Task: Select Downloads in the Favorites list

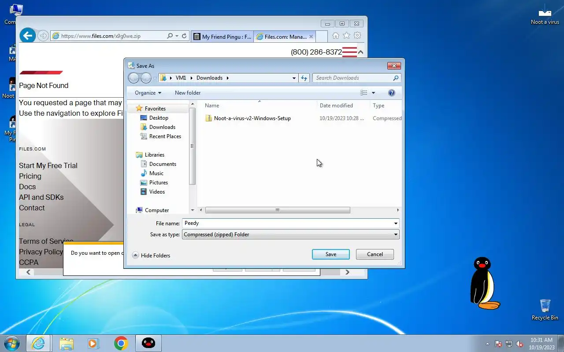Action: click(x=162, y=127)
